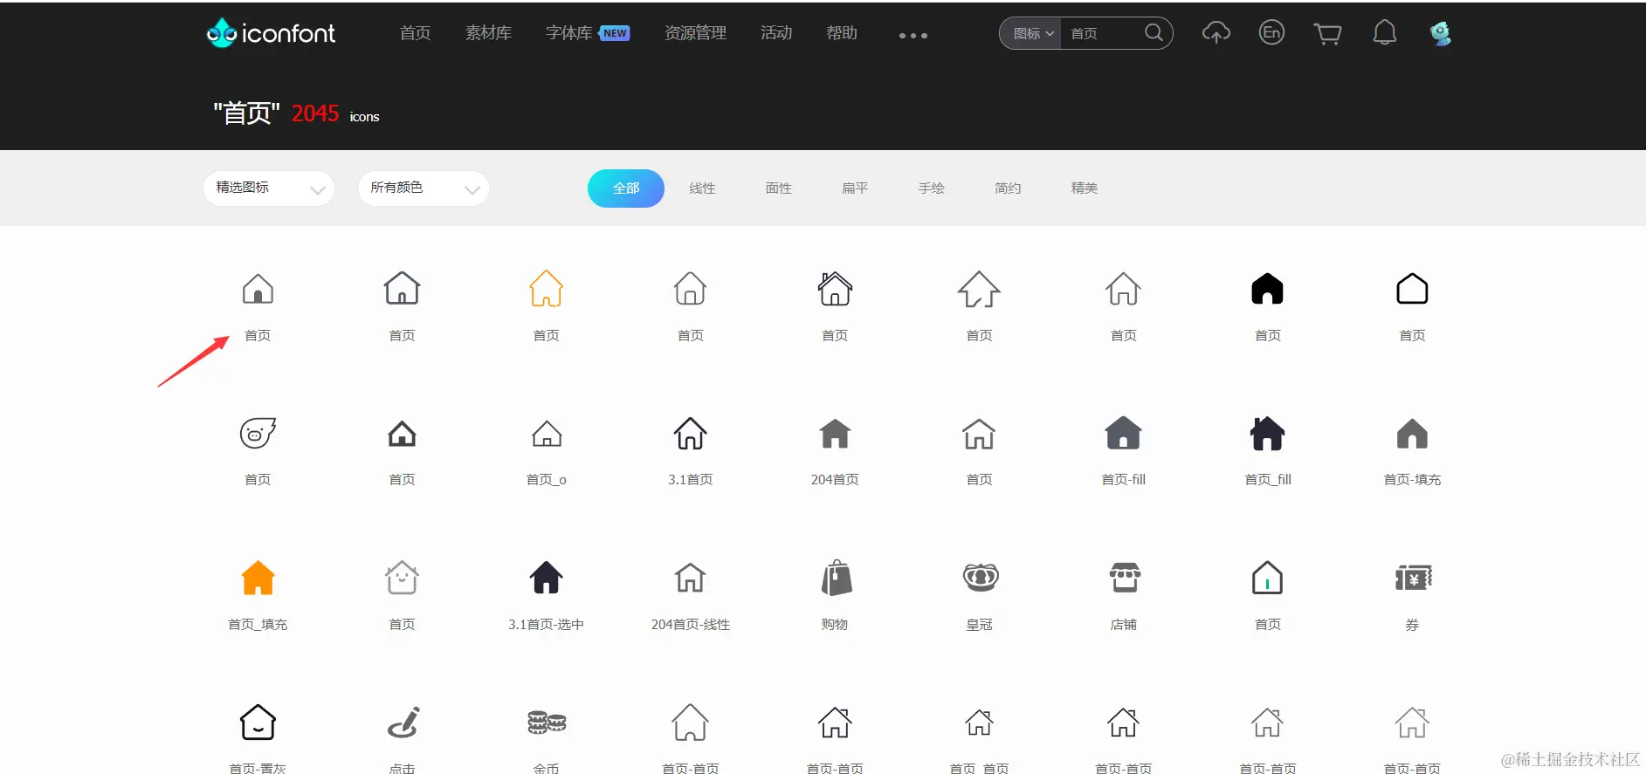Switch to the 线性 style tab
Viewport: 1646px width, 774px height.
[702, 188]
